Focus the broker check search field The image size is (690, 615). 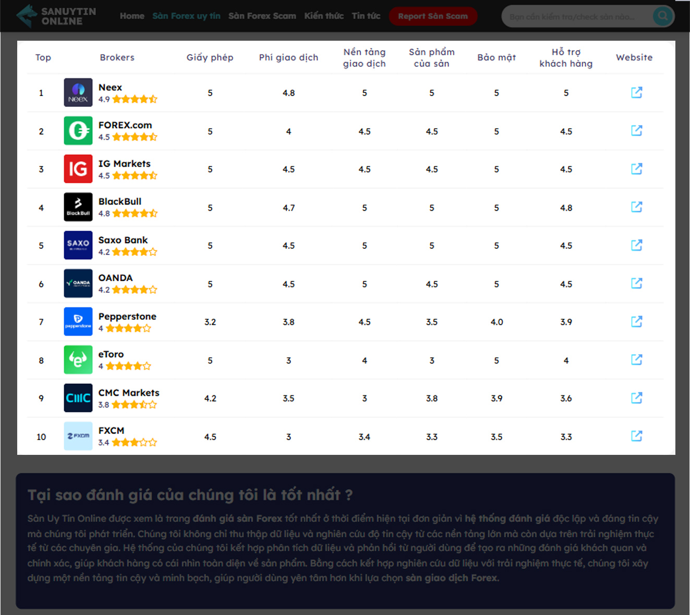click(x=576, y=17)
